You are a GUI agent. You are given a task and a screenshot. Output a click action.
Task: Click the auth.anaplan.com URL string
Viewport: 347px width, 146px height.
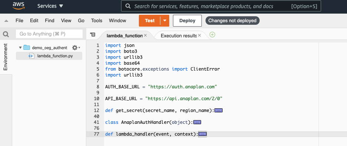pyautogui.click(x=183, y=87)
